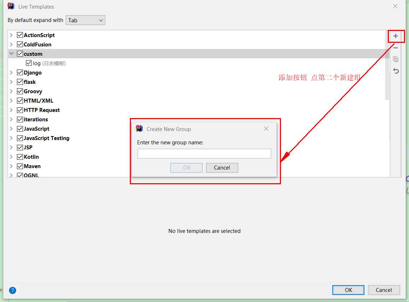Open the help question mark icon
Screen dimensions: 409x302
(13, 290)
